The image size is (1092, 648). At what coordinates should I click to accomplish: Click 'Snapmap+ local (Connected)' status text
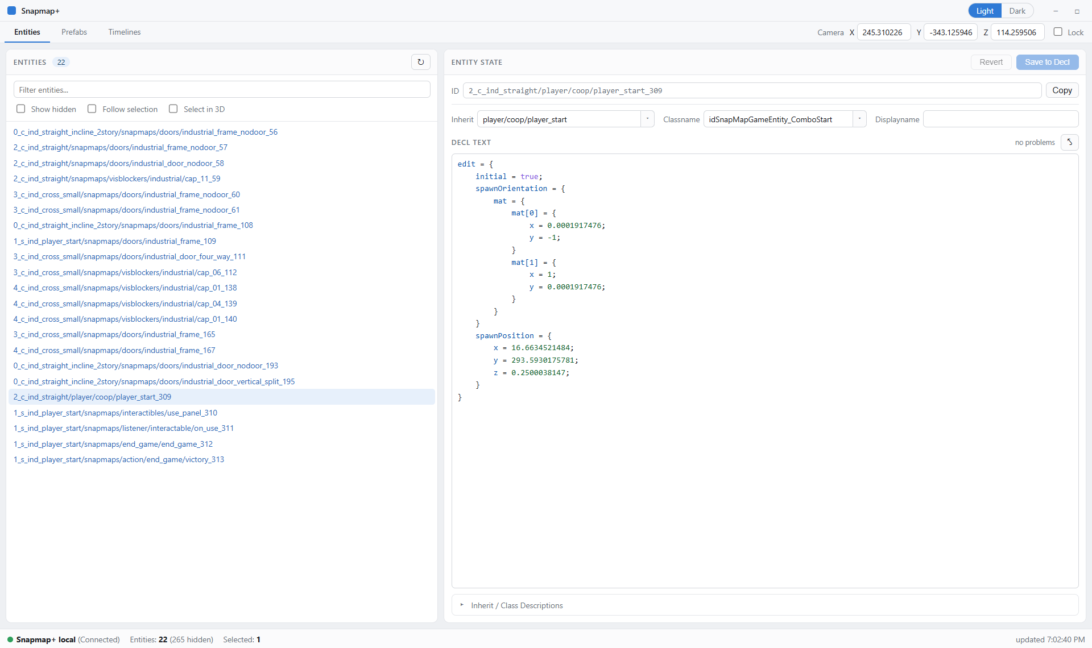click(x=68, y=639)
